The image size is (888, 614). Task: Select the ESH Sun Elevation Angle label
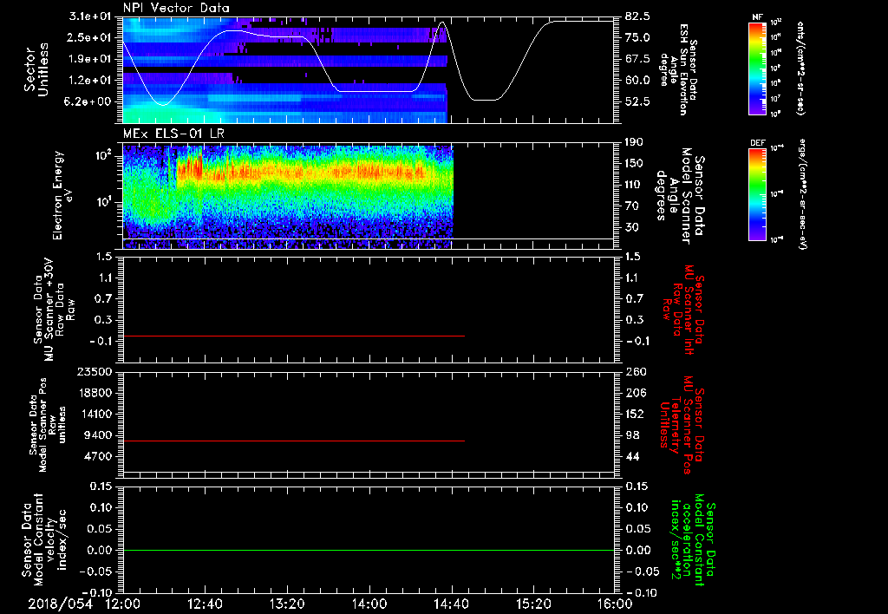(x=678, y=69)
